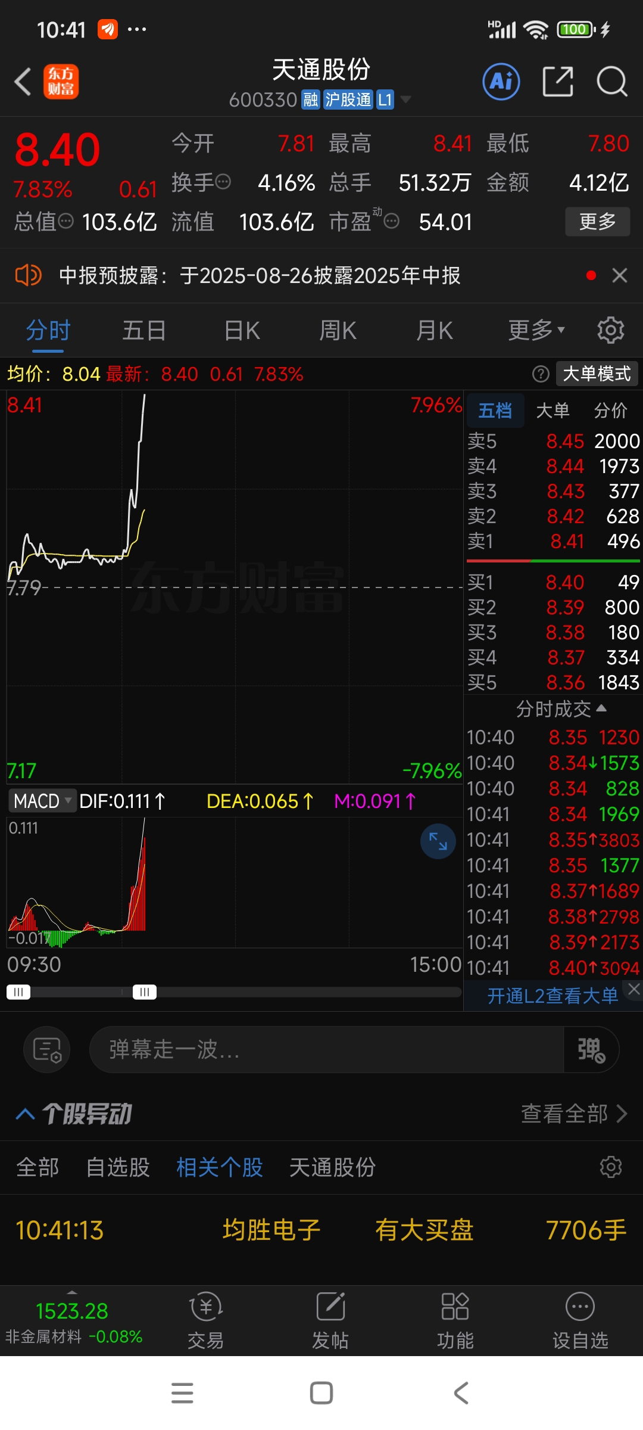Screen dimensions: 643x1430
Task: Select the 五档 order book tab
Action: pos(495,410)
